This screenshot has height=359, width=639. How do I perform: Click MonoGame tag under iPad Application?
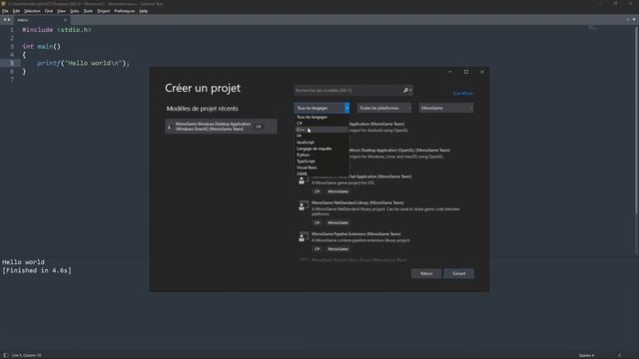337,191
